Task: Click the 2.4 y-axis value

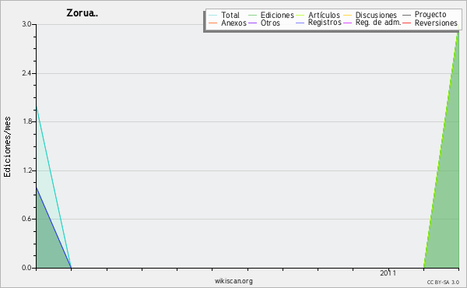Action: 26,73
